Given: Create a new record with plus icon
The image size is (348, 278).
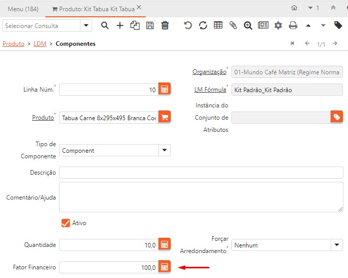Looking at the screenshot, I should [120, 25].
